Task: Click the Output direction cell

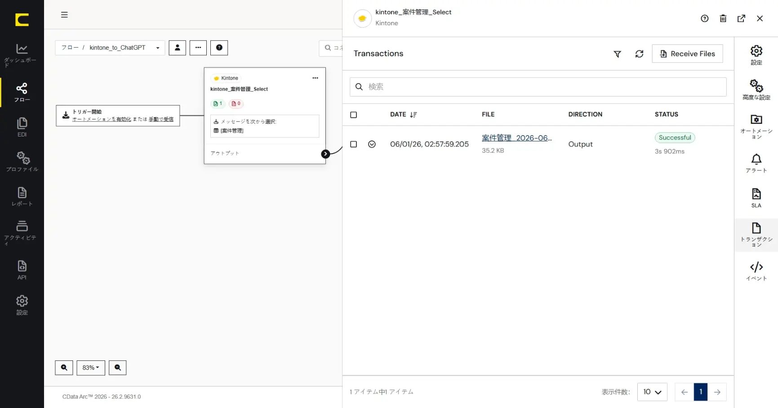Action: [580, 144]
